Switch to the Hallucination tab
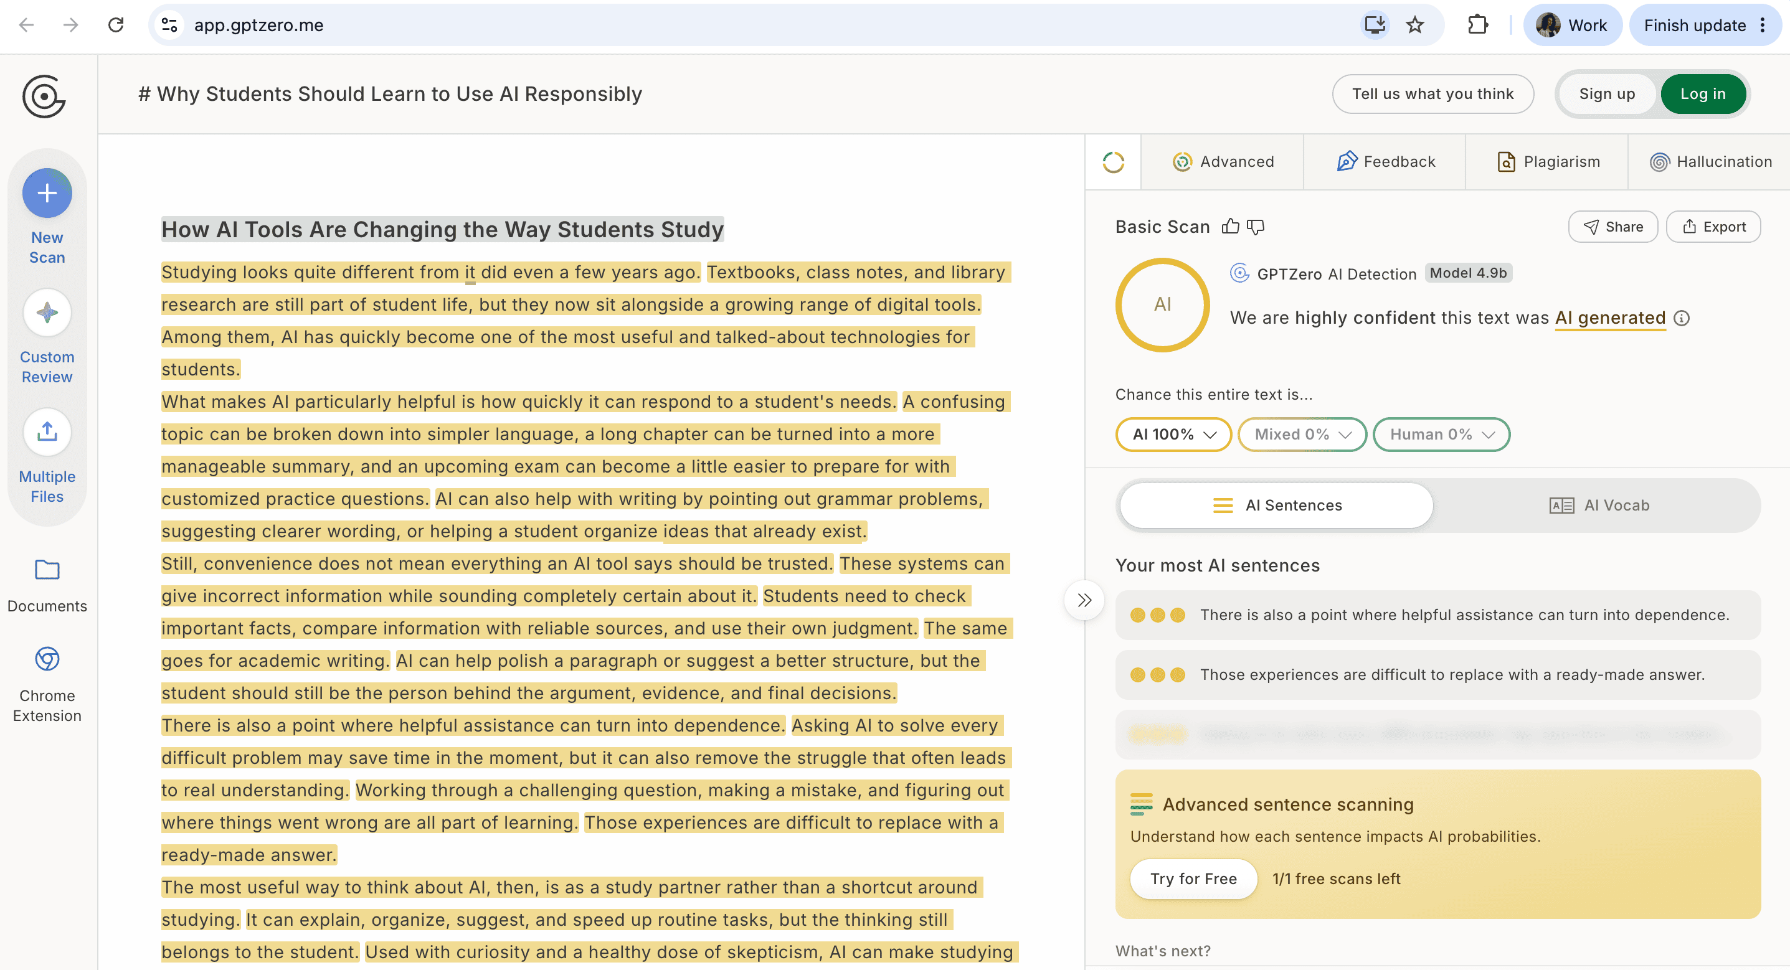The image size is (1790, 970). point(1710,162)
